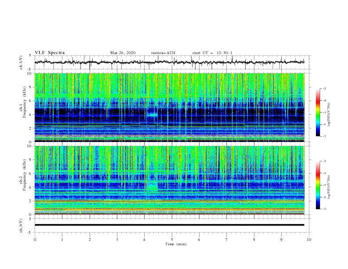The image size is (348, 269).
Task: Click the "10" tick on the time axis
Action: click(309, 240)
